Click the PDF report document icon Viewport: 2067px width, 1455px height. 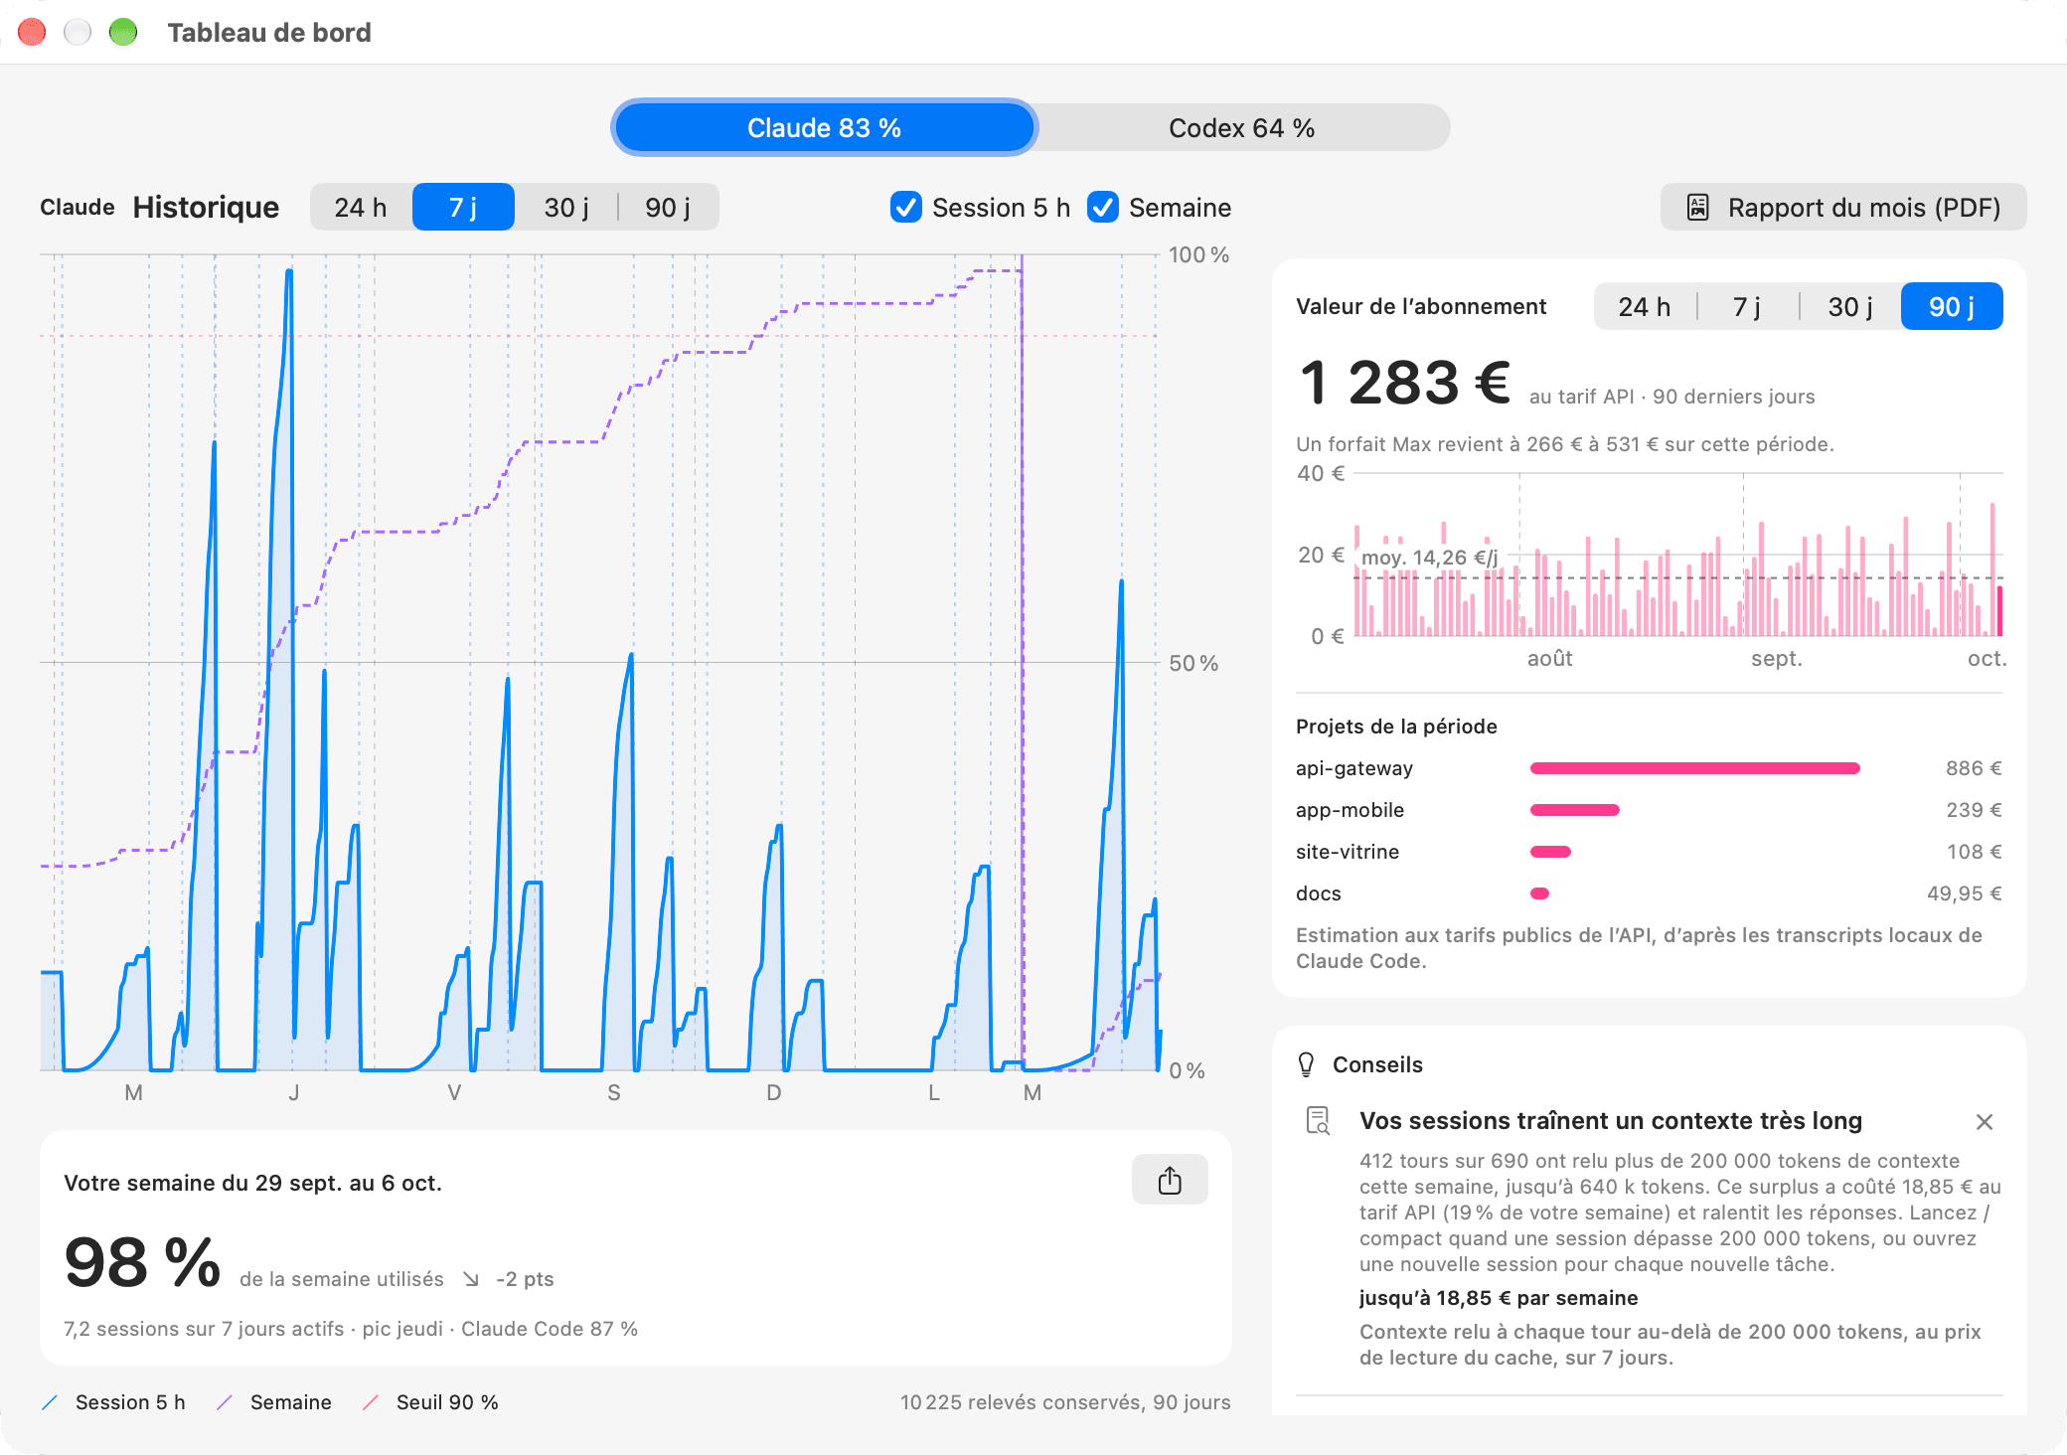(1698, 208)
